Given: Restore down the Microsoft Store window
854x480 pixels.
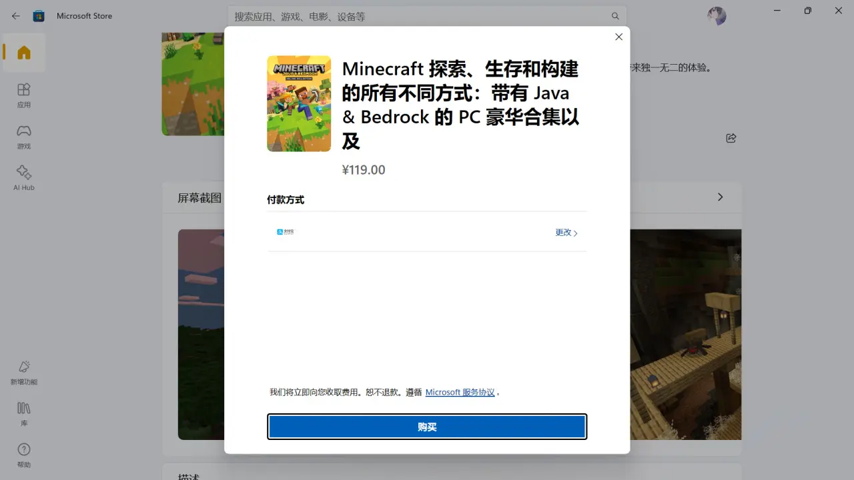Looking at the screenshot, I should (808, 11).
